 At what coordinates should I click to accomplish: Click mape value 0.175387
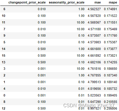pyautogui.click(x=111, y=42)
